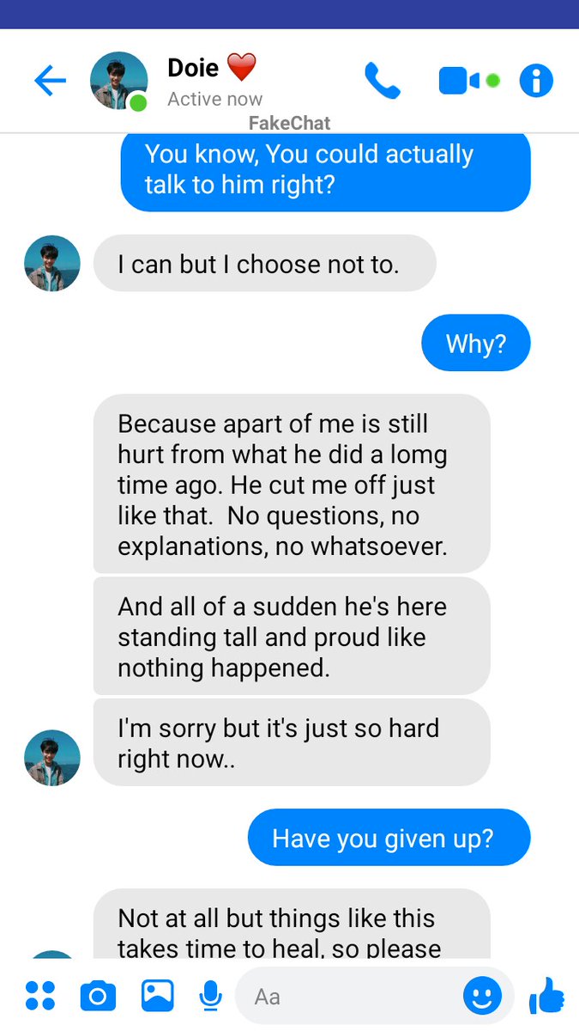Select the "Why?" message bubble
Viewport: 579px width, 1031px height.
[x=476, y=344]
